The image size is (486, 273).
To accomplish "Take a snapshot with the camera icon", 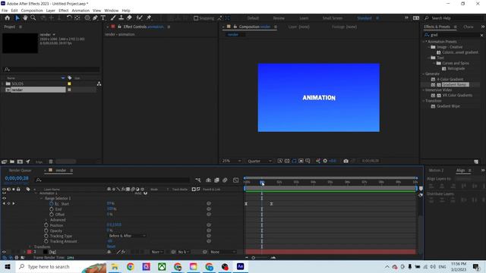I will click(346, 161).
